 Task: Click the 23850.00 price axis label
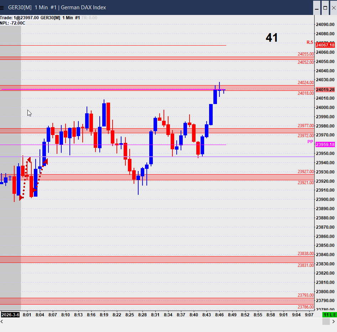point(325,245)
